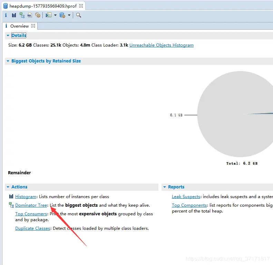Click the Size: 6.2 GB value
Screen dimensions: 273x265
click(x=25, y=45)
